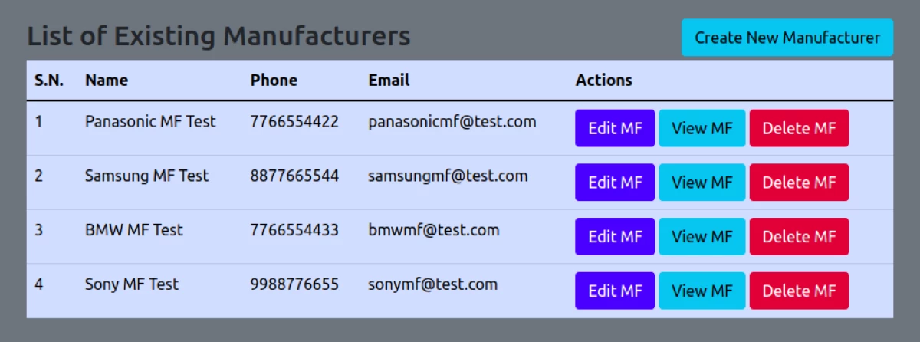Delete the Sony MF Test manufacturer

(x=799, y=291)
